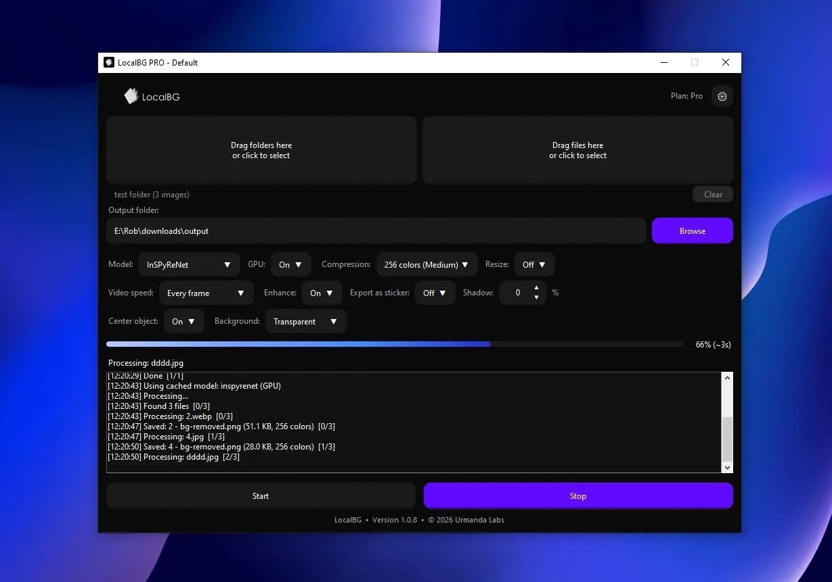Browse for an output folder
The height and width of the screenshot is (582, 832).
[693, 231]
